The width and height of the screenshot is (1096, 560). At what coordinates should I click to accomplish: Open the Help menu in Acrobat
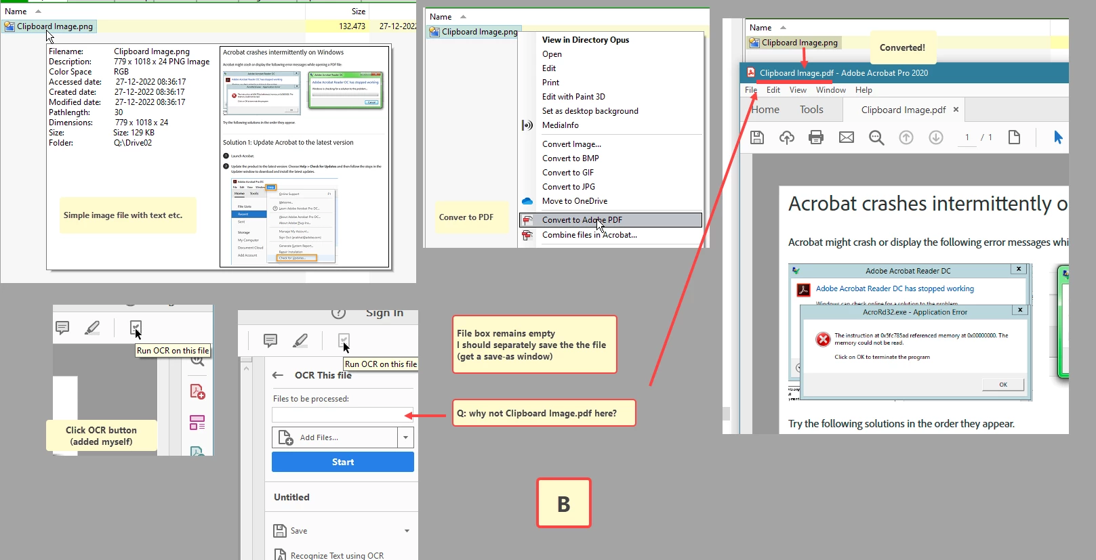864,90
